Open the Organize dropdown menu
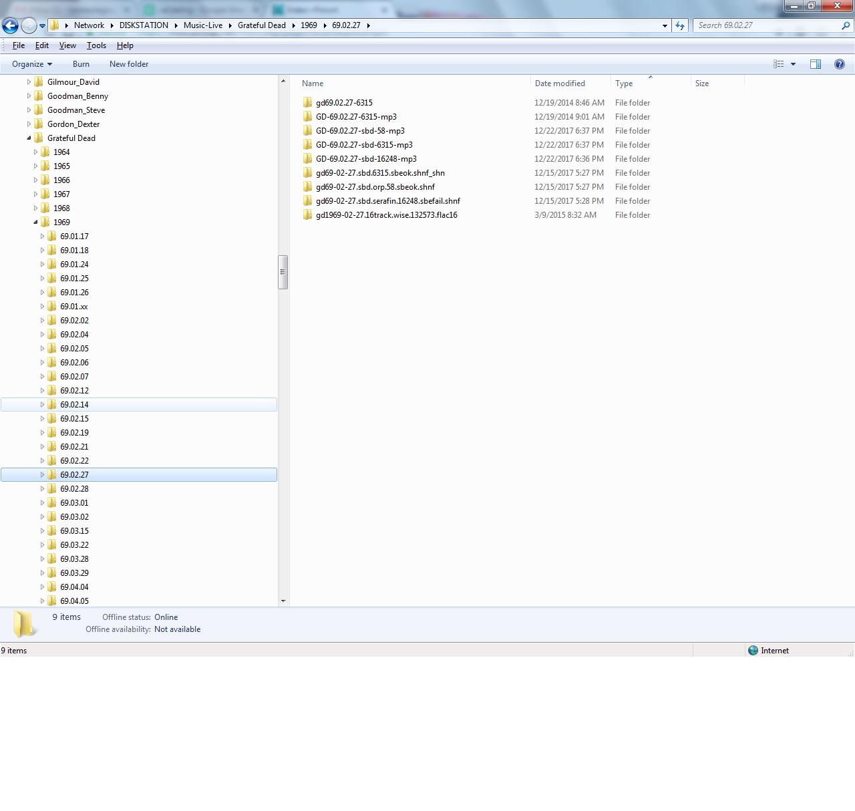This screenshot has width=855, height=811. click(32, 64)
